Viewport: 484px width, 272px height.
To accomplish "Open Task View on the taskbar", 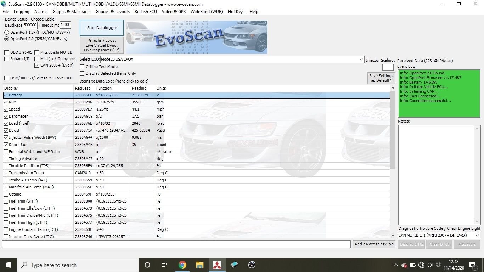I will 164,265.
